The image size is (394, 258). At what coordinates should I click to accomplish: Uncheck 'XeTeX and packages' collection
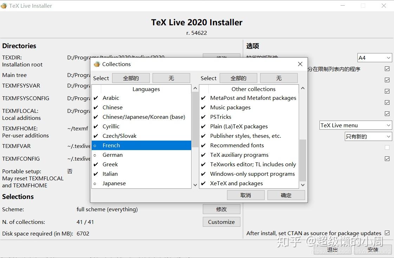click(x=204, y=183)
